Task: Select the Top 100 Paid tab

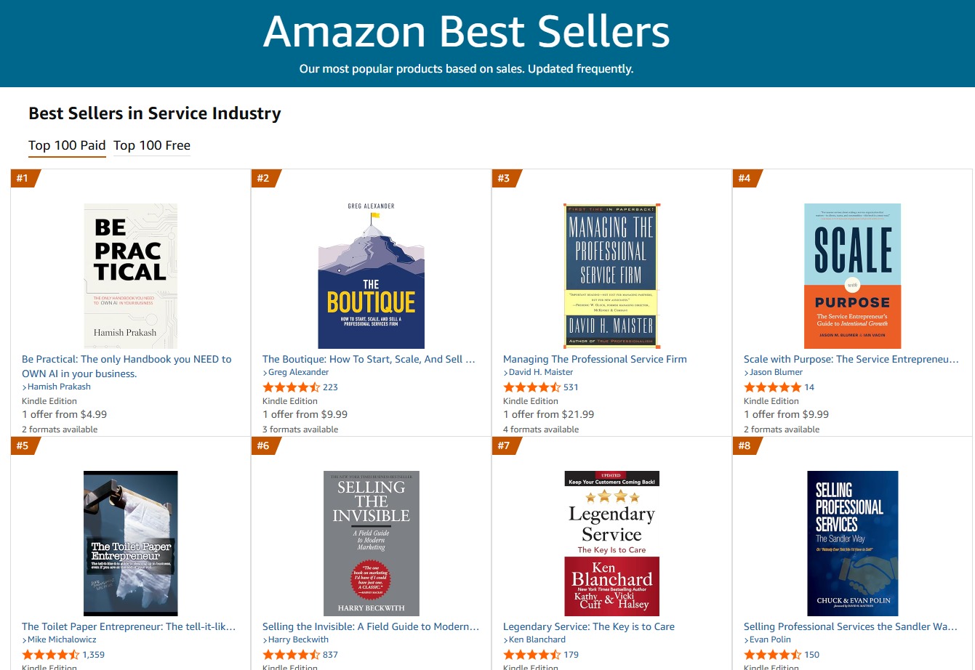Action: point(67,145)
